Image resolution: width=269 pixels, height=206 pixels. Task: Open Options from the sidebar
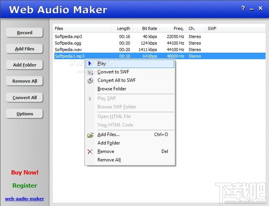click(x=25, y=114)
